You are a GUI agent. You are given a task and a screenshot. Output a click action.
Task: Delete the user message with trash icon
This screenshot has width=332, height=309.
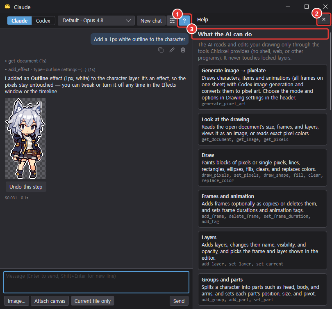(183, 50)
